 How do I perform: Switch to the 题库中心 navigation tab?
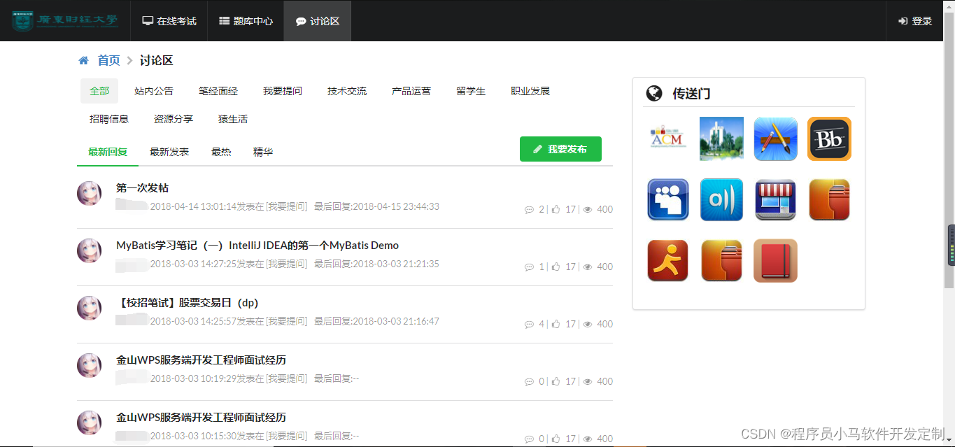pos(245,20)
